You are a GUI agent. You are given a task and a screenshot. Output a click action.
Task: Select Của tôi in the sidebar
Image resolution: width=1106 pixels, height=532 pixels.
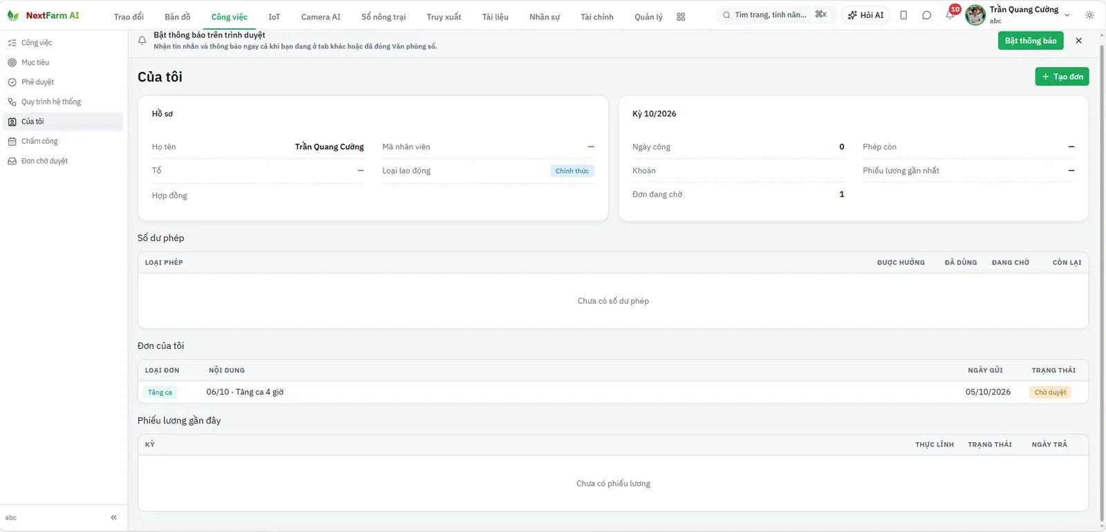pos(63,122)
